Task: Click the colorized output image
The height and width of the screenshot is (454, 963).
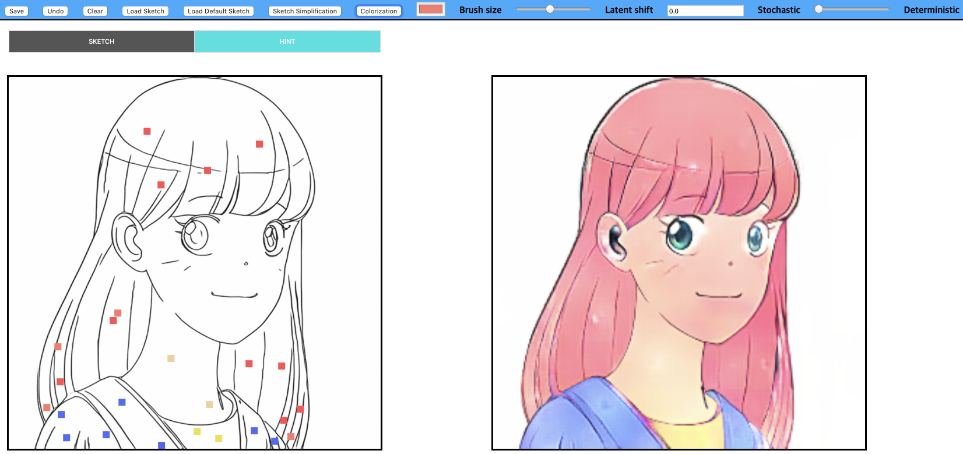Action: pyautogui.click(x=679, y=263)
